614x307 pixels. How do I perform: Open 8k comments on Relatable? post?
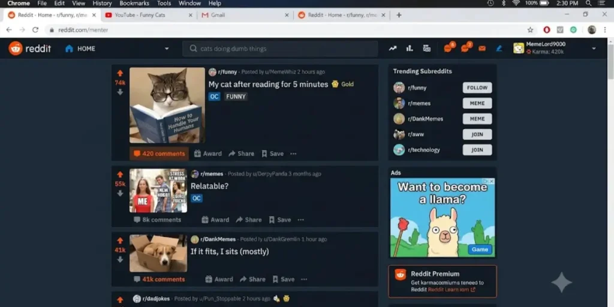pyautogui.click(x=158, y=219)
